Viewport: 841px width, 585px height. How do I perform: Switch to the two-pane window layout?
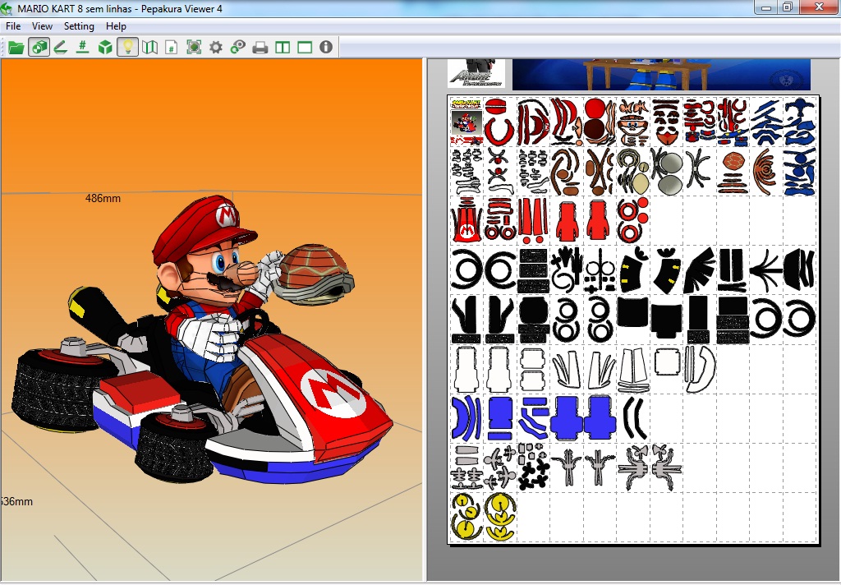click(x=281, y=47)
